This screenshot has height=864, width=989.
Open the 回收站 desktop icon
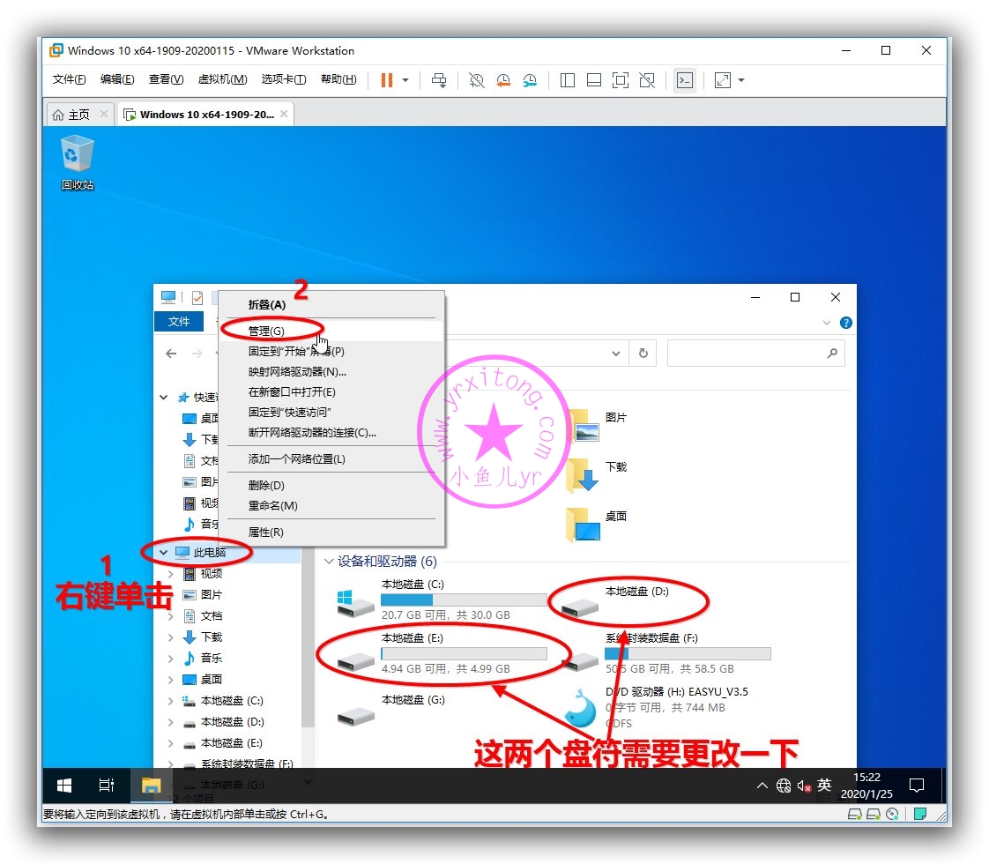77,161
